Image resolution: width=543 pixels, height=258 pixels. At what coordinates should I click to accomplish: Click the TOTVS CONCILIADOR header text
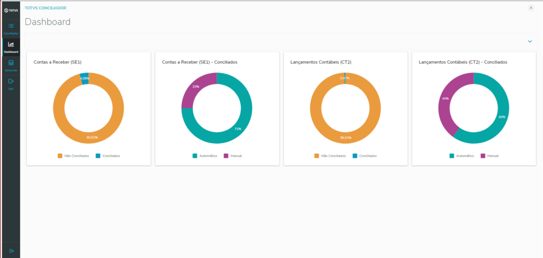[x=46, y=8]
